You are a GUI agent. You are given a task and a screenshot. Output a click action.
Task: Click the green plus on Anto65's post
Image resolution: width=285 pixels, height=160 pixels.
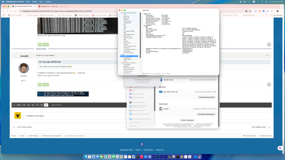[39, 85]
